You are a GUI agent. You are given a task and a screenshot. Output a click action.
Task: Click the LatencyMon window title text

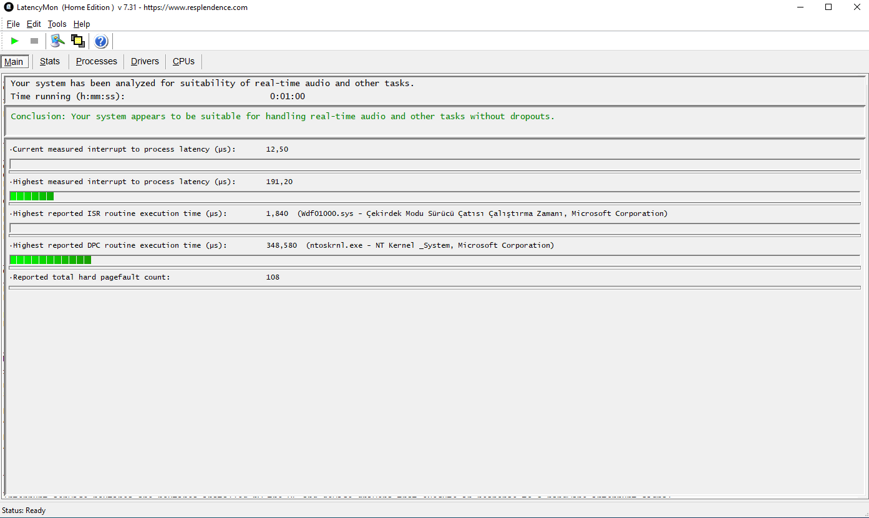[x=132, y=7]
